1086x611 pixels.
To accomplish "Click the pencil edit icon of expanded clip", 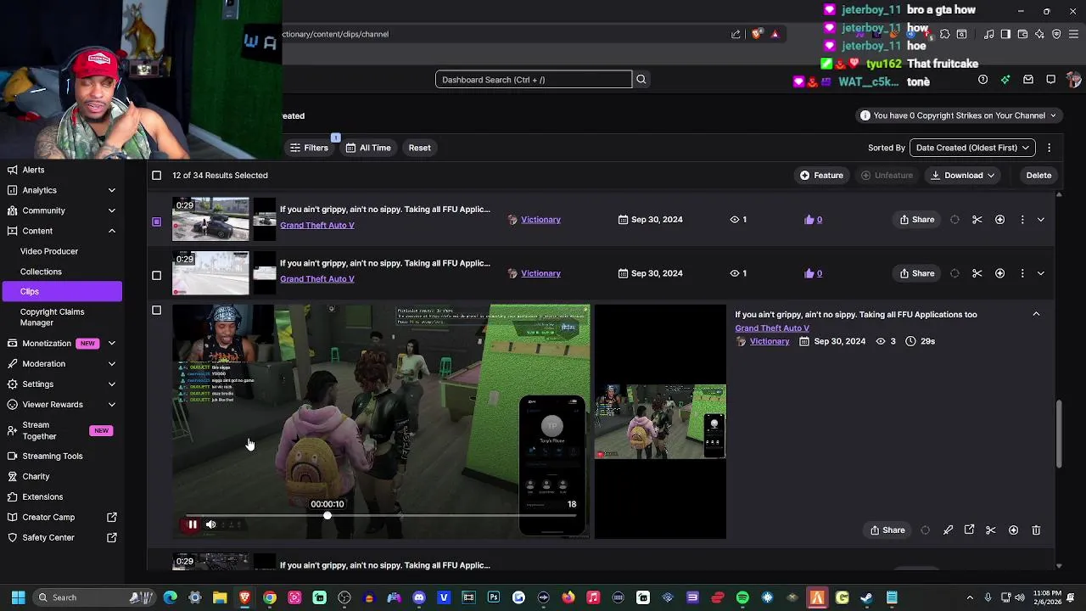I will click(948, 530).
